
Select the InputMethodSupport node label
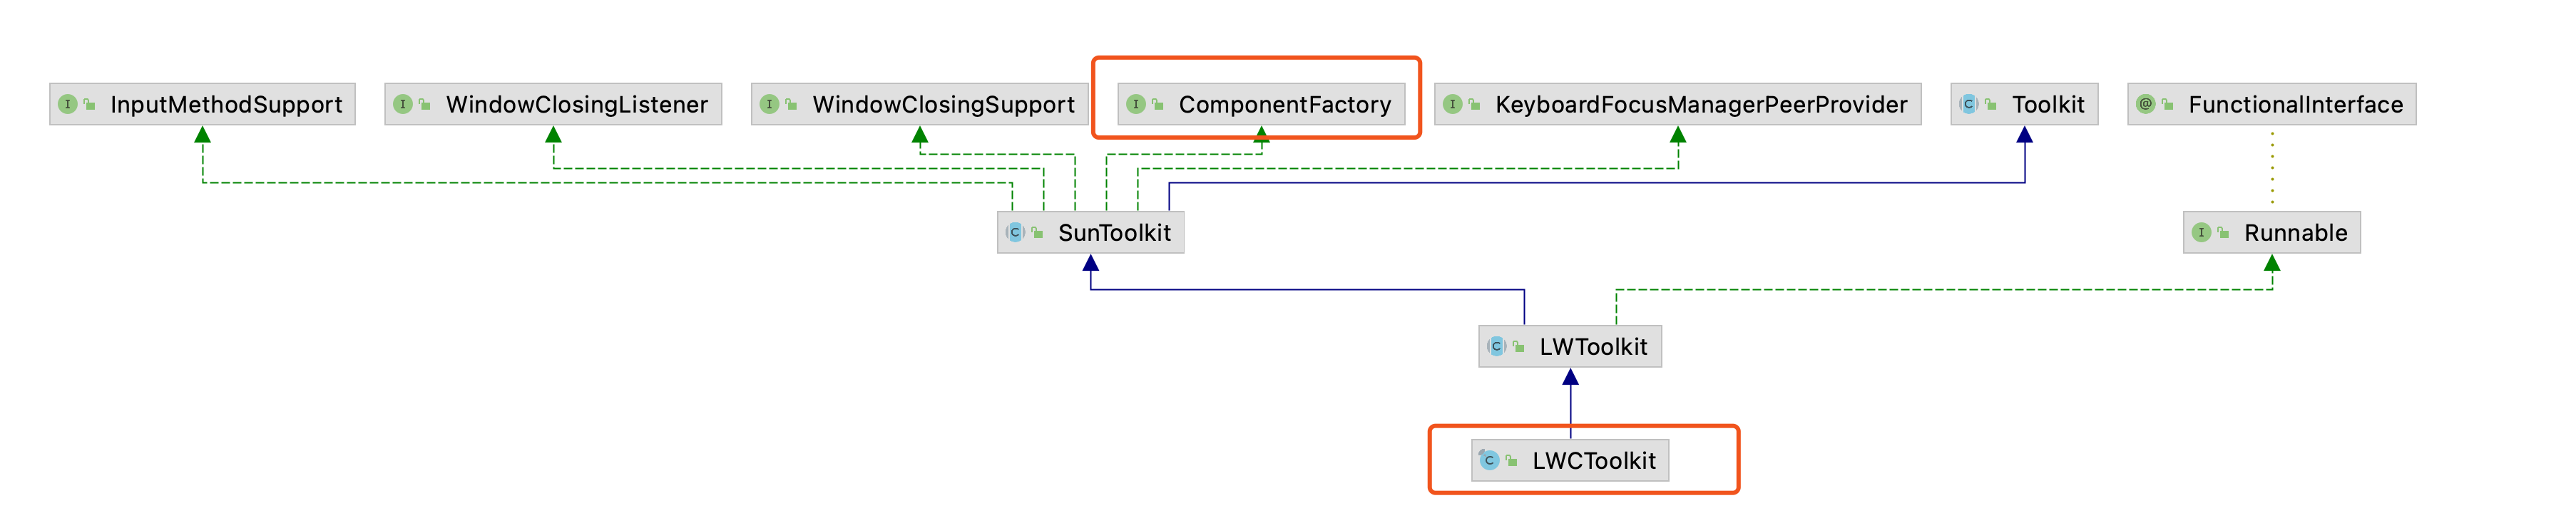click(226, 104)
